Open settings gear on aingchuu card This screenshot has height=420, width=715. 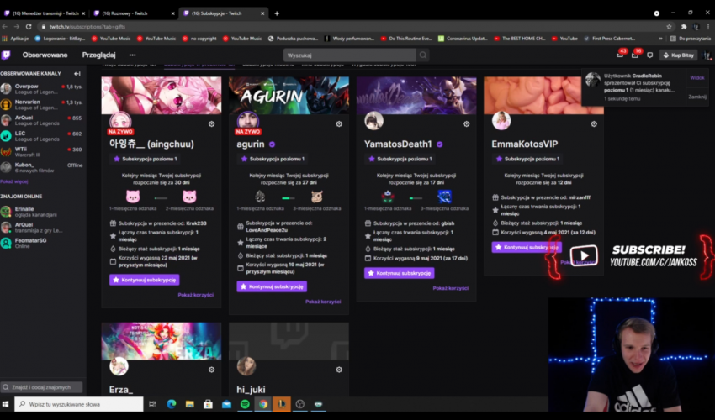tap(212, 124)
